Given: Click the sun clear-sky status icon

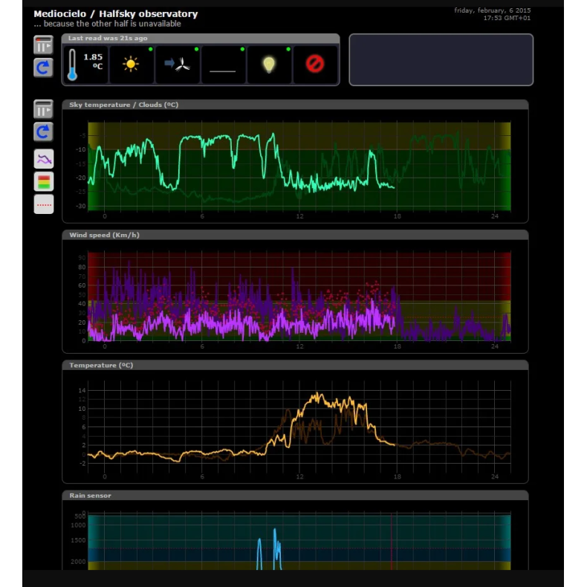Looking at the screenshot, I should [x=132, y=65].
